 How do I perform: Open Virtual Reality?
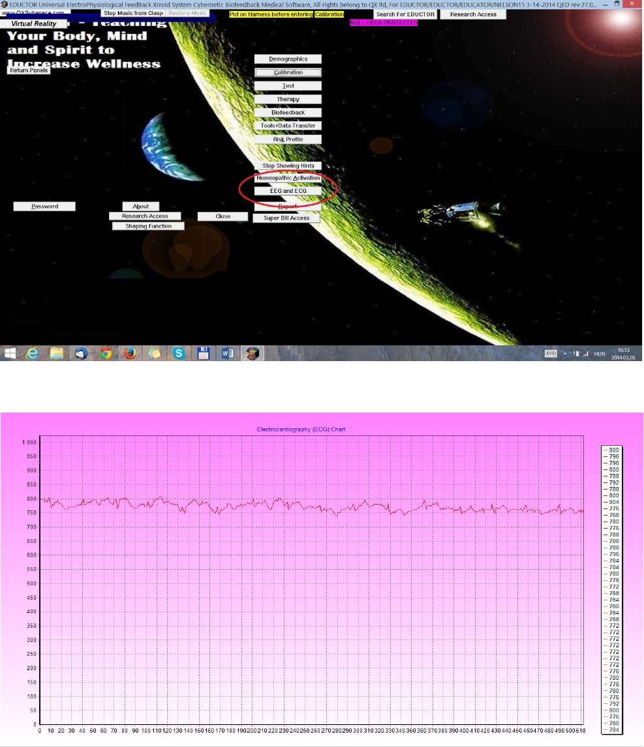[34, 24]
